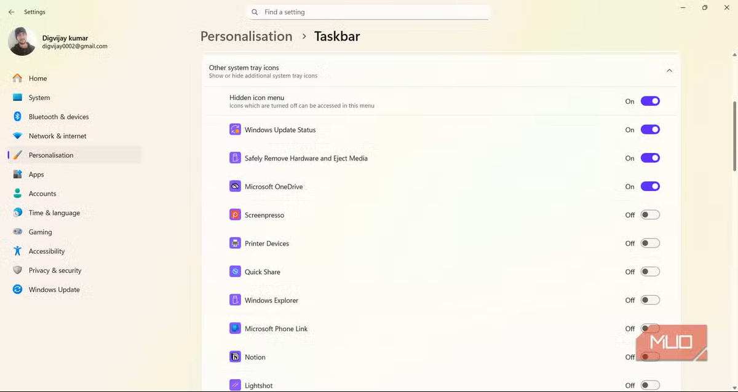Click the Printer Devices icon

click(235, 243)
